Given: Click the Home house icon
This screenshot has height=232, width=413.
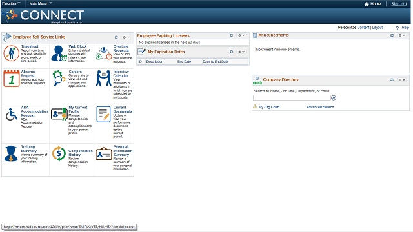Looking at the screenshot, I should (x=367, y=4).
